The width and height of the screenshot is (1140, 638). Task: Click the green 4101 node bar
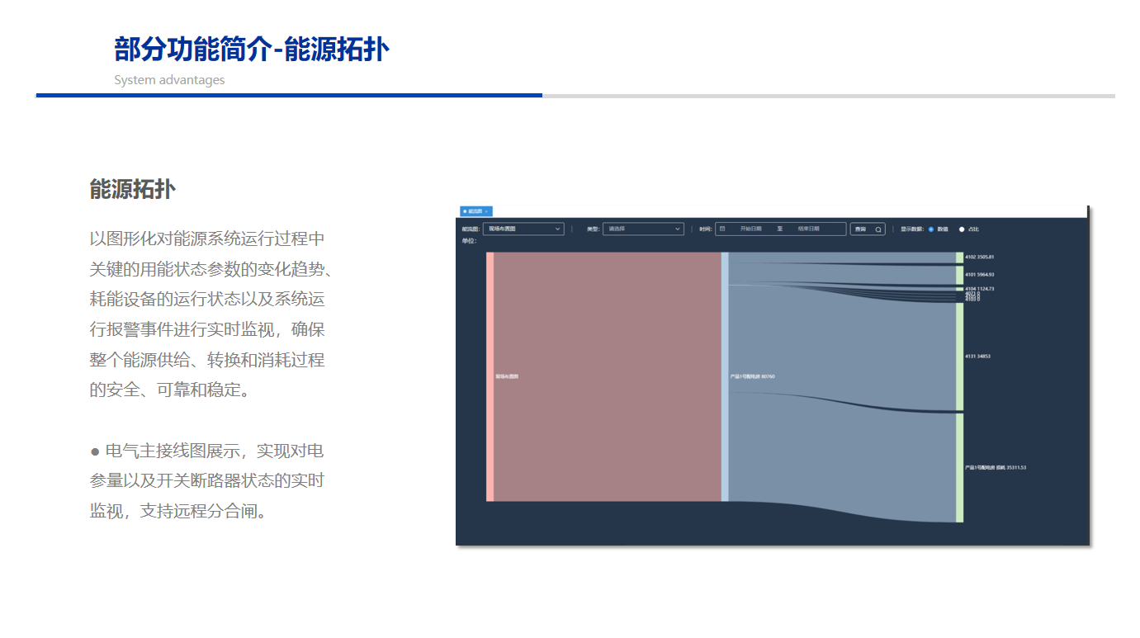959,274
